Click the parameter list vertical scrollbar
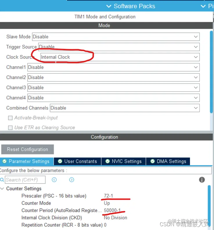This screenshot has height=230, width=214. (x=209, y=205)
